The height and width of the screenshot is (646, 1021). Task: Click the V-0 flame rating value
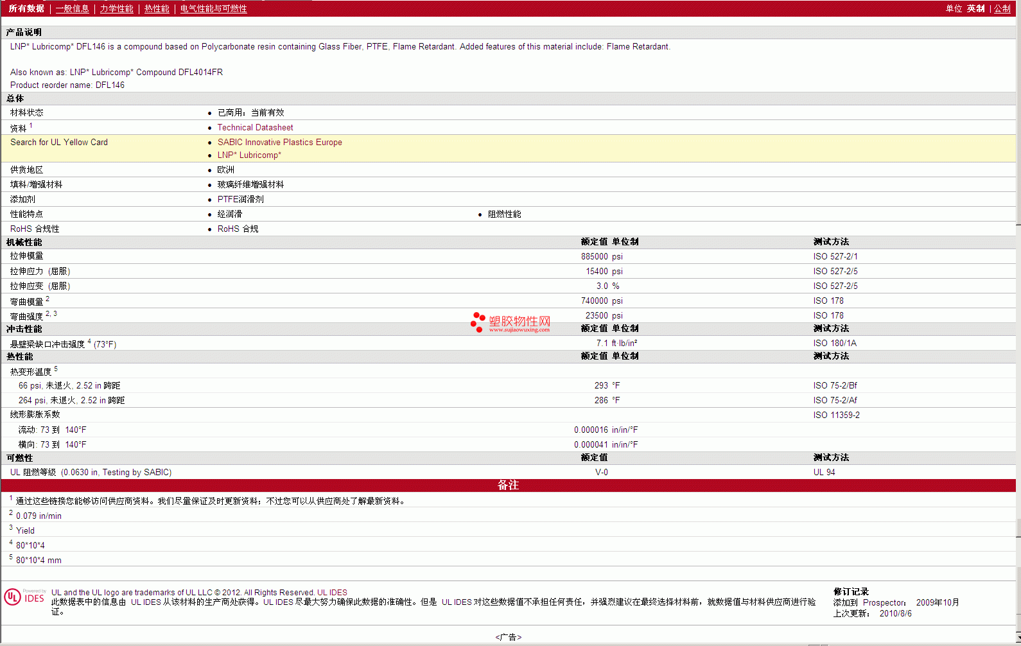click(x=602, y=472)
